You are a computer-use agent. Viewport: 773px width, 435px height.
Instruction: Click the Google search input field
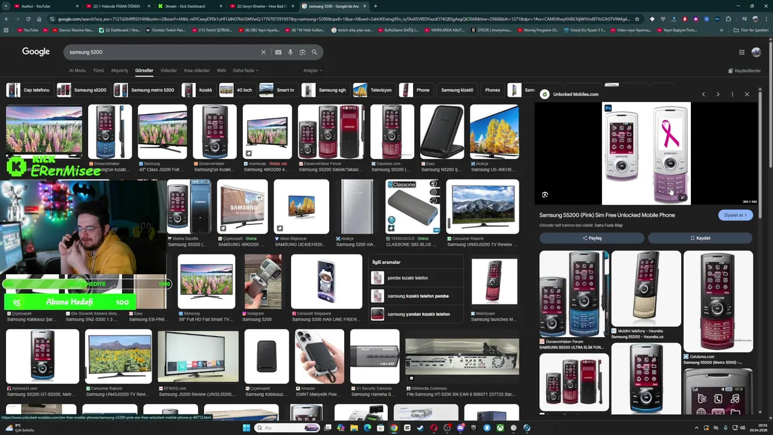click(x=163, y=53)
